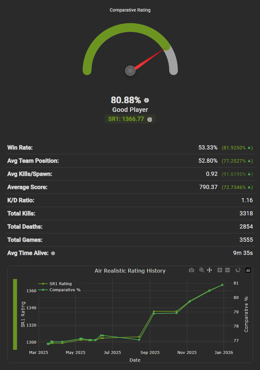
Task: Click the "(77.2527%" percentile text
Action: [234, 161]
